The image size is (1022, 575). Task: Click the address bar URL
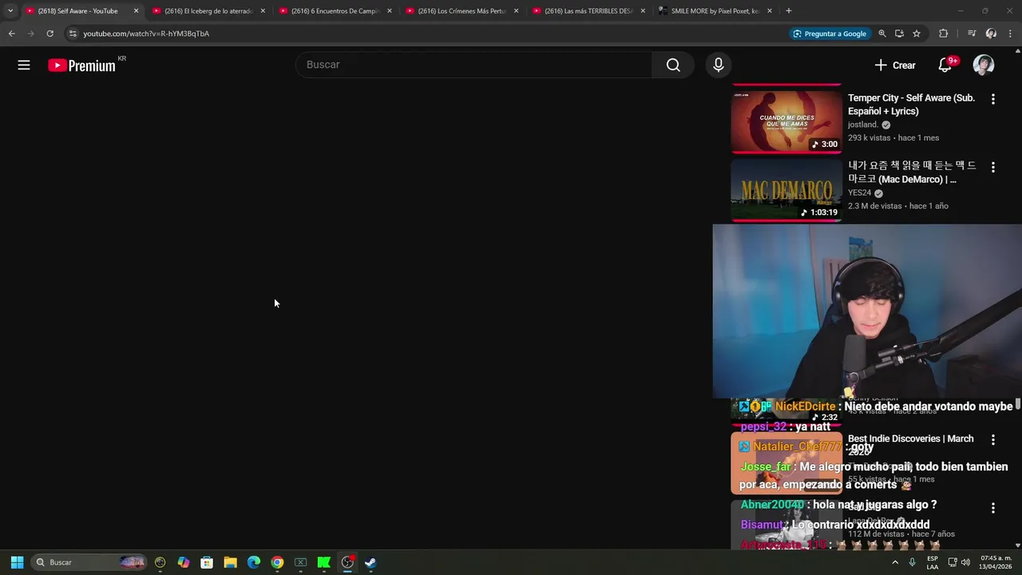[x=146, y=34]
